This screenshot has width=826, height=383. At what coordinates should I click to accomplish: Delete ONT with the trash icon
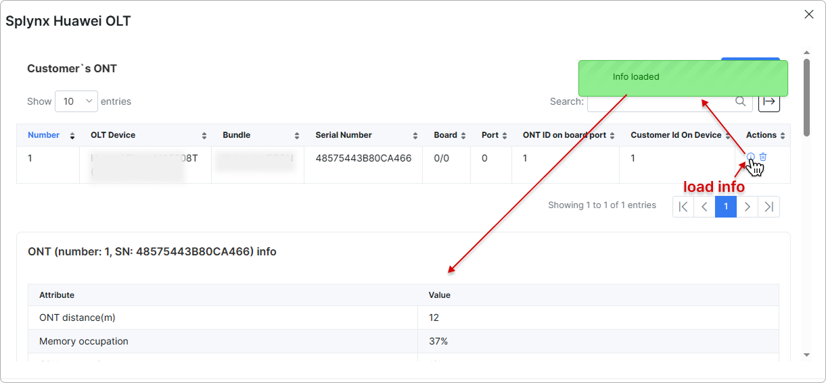pyautogui.click(x=763, y=157)
